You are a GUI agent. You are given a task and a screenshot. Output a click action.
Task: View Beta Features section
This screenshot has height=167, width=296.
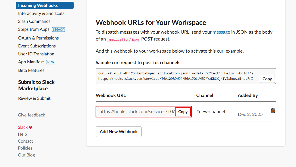coord(31,70)
